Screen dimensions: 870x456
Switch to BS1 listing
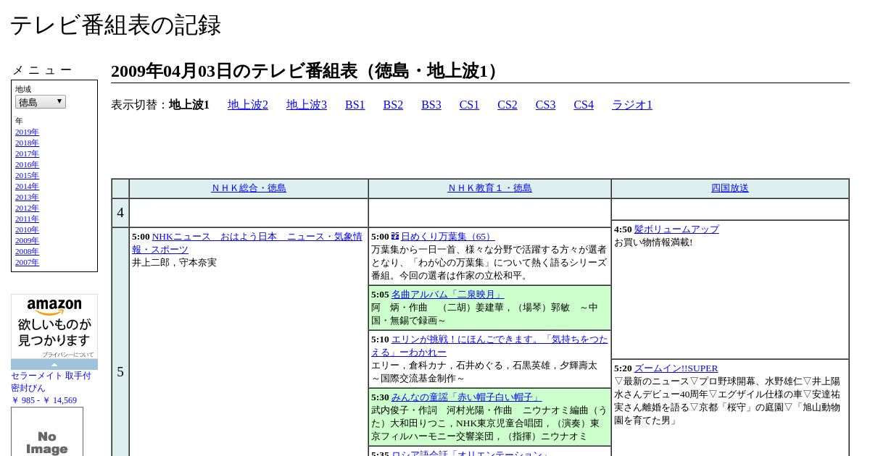355,105
